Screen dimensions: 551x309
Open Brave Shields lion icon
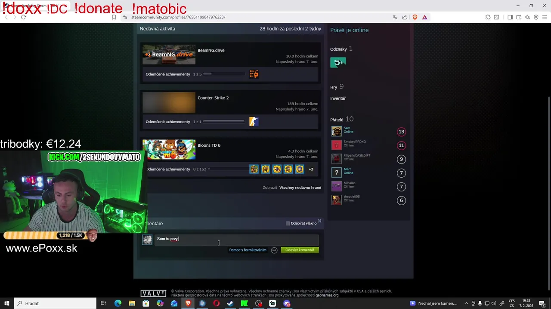pyautogui.click(x=415, y=17)
